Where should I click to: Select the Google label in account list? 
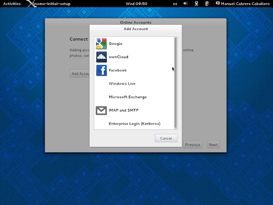pos(116,44)
